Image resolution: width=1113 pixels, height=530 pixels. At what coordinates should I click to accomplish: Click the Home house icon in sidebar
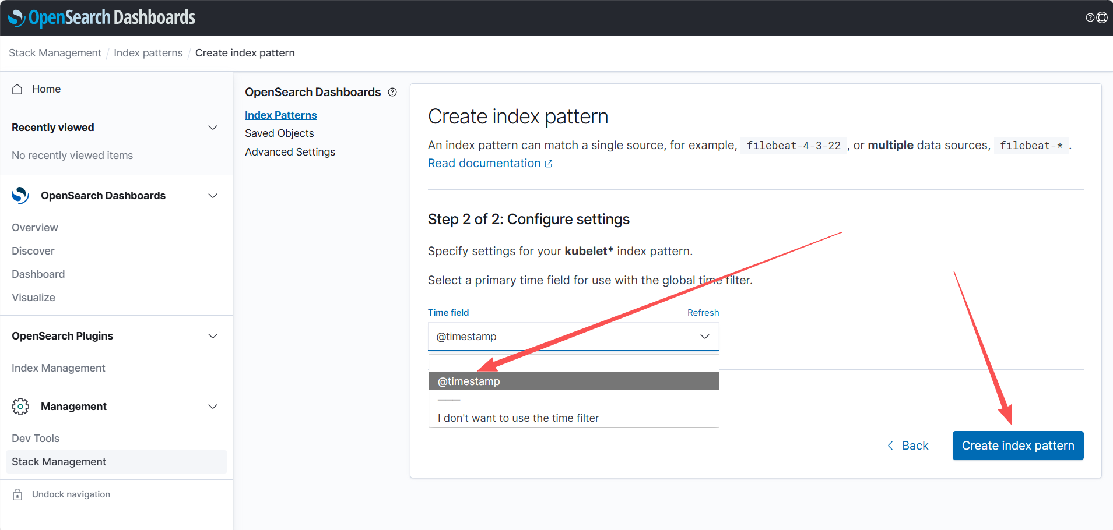point(17,89)
